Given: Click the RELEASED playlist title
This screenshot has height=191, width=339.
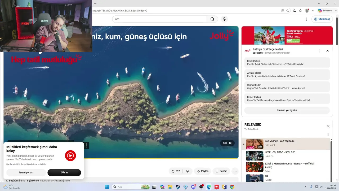Looking at the screenshot, I should (x=253, y=125).
